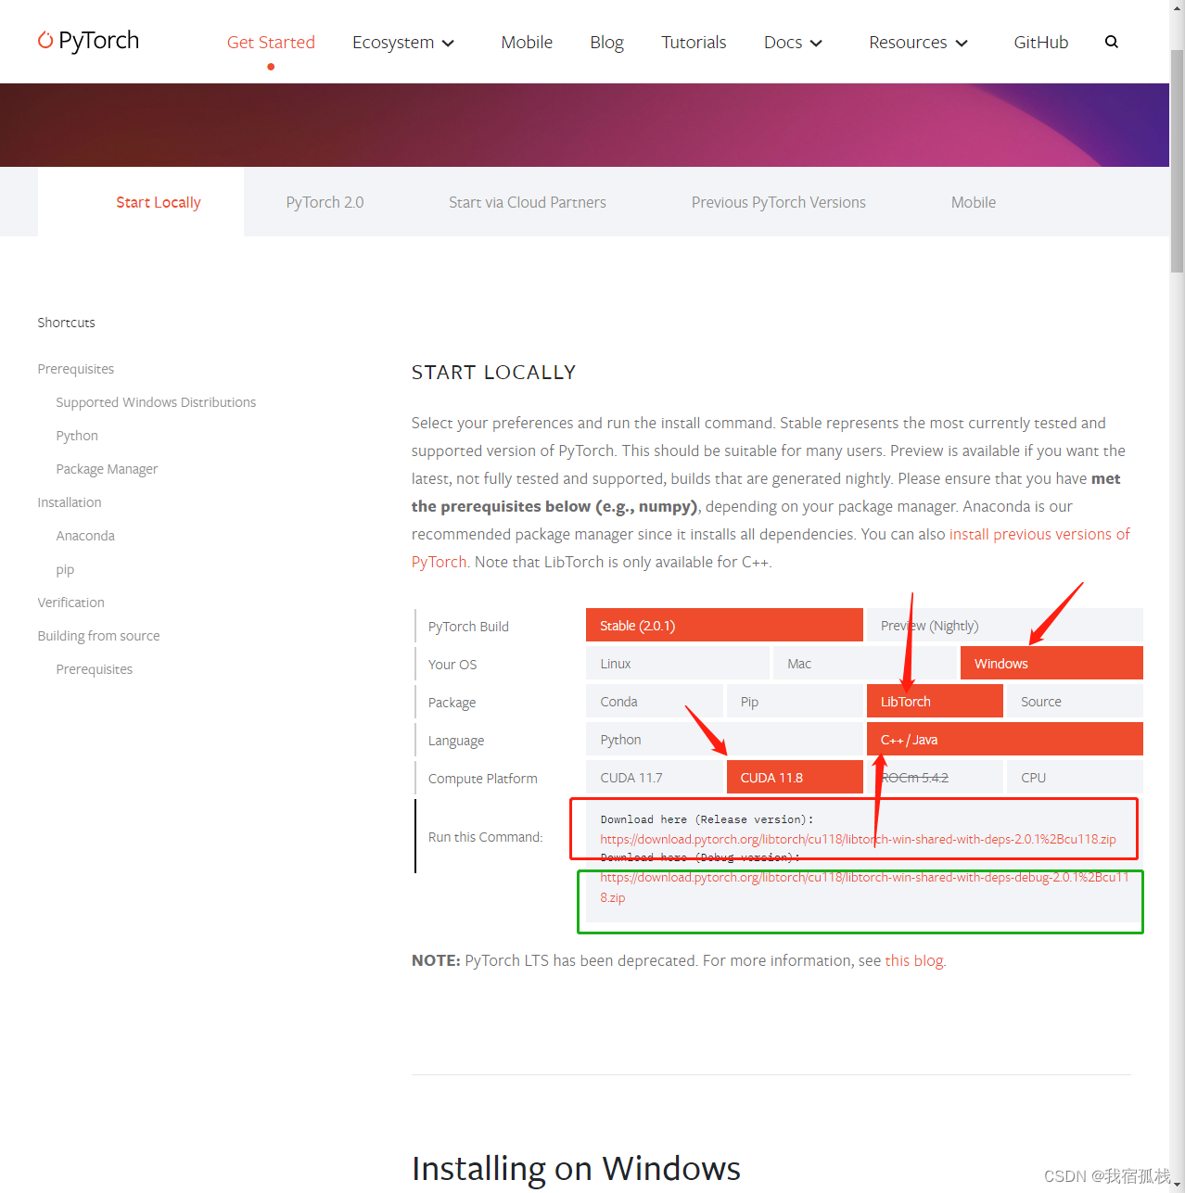Switch to Start via Cloud Partners tab
The image size is (1185, 1193).
[528, 202]
